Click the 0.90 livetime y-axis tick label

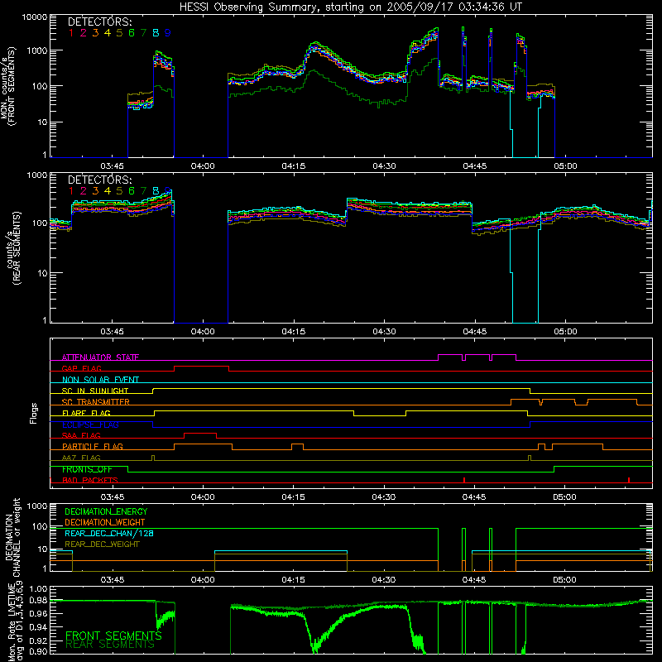pos(39,651)
